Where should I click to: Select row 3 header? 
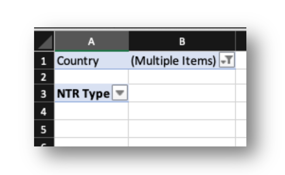[x=44, y=93]
